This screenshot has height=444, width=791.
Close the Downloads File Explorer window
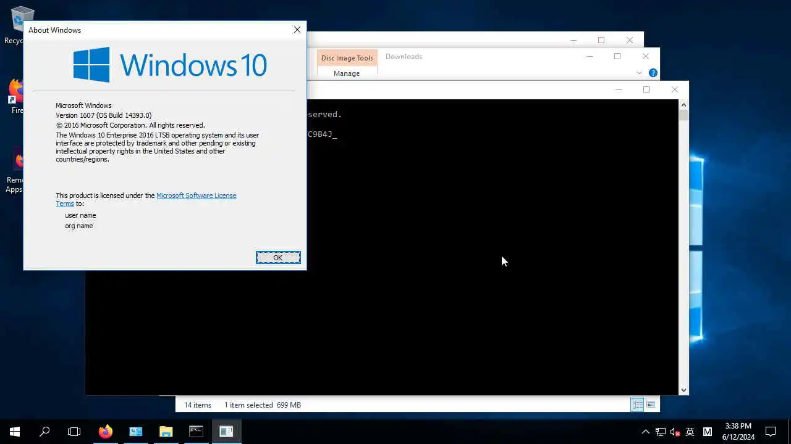click(646, 56)
